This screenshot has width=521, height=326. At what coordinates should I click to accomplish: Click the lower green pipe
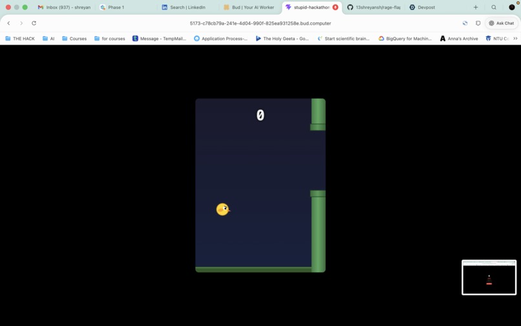pyautogui.click(x=318, y=231)
